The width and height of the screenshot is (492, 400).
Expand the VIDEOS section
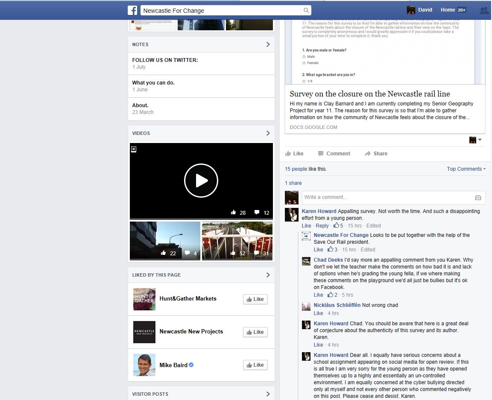point(268,133)
